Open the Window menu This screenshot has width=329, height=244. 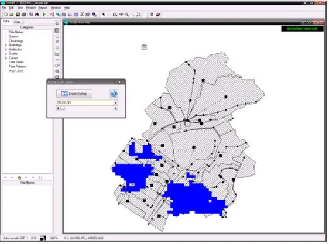click(x=56, y=8)
